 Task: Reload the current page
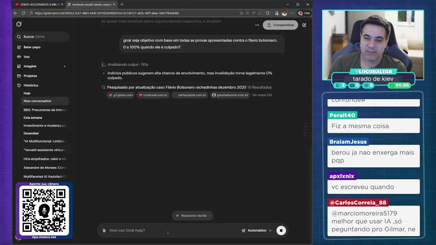click(24, 13)
